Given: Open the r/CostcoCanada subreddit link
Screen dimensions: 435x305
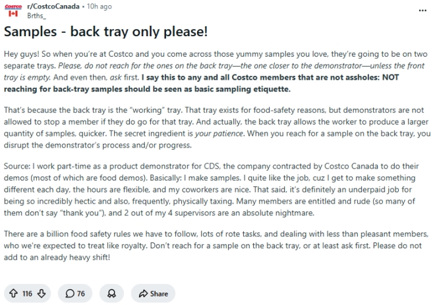Looking at the screenshot, I should pyautogui.click(x=53, y=7).
